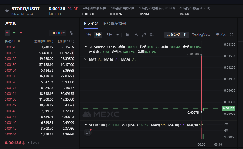Screen dimensions: 243x149
Task: Switch to the 暗号資産情報 tab
Action: [114, 23]
